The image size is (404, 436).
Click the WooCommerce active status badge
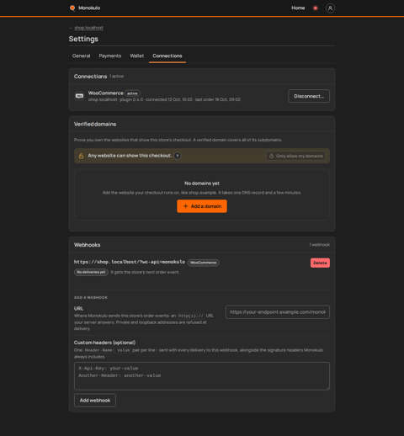click(x=132, y=93)
